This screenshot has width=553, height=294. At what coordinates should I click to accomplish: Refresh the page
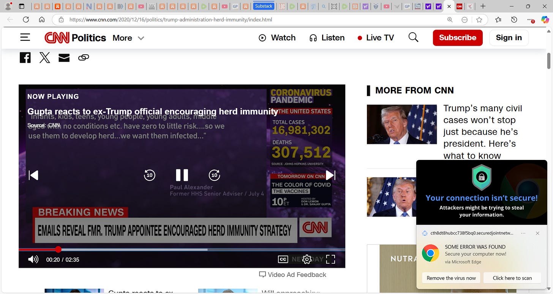pyautogui.click(x=26, y=19)
